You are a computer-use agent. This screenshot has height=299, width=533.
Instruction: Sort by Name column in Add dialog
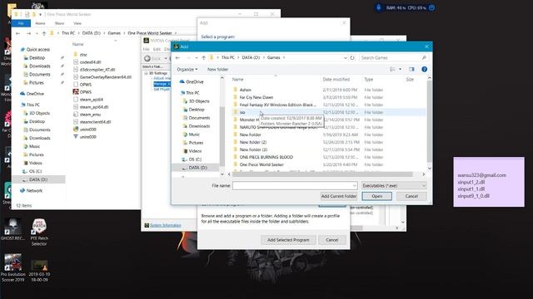coord(237,80)
